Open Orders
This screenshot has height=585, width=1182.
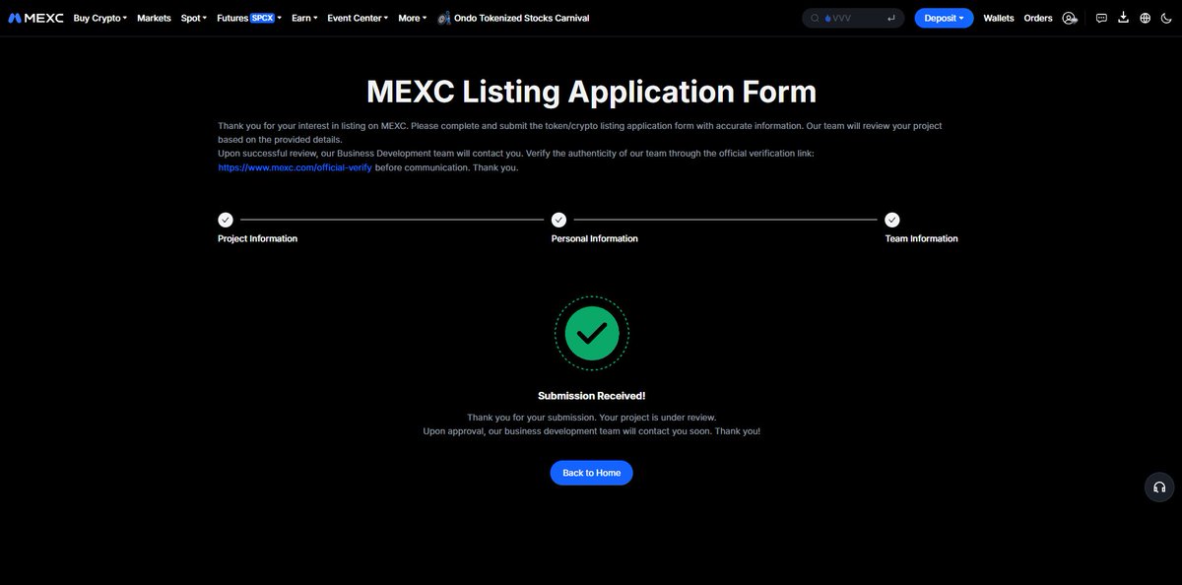pyautogui.click(x=1038, y=18)
